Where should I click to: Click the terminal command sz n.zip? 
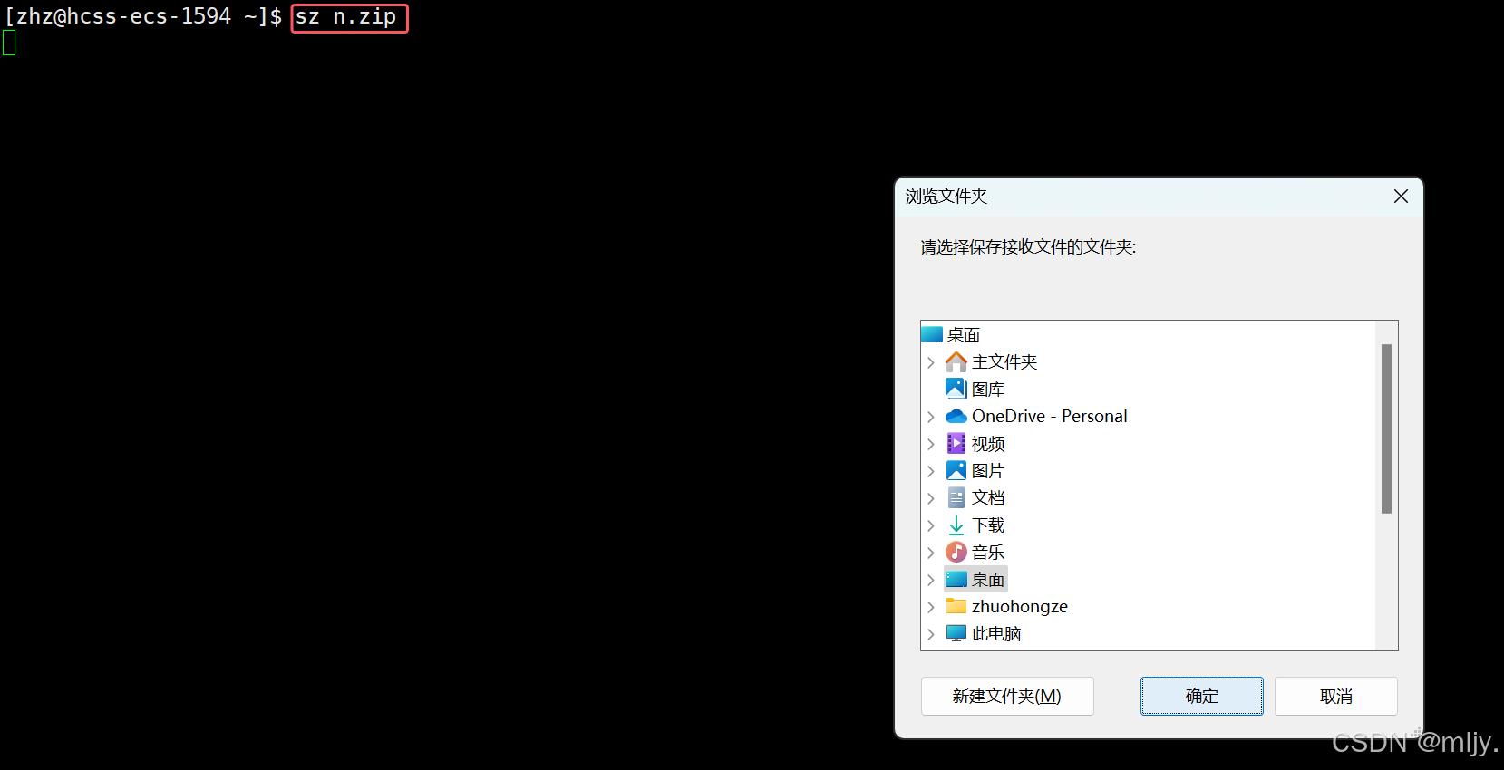coord(346,17)
